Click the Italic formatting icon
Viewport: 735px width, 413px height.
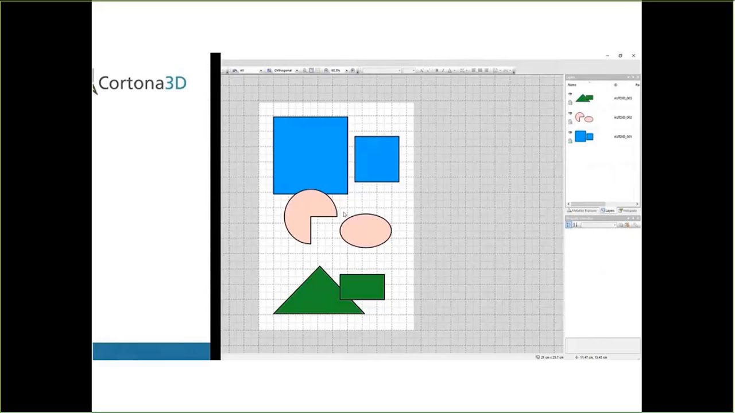tap(443, 71)
